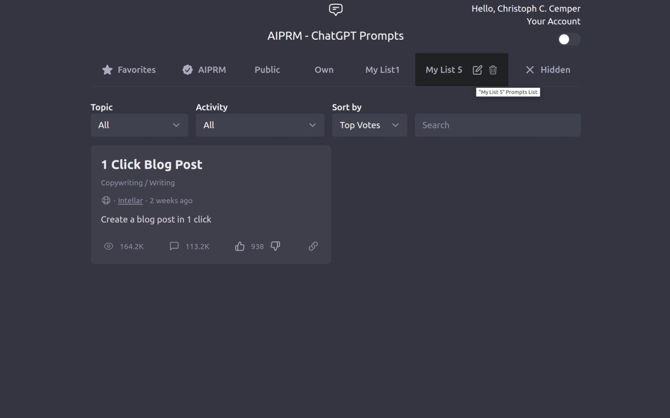Click the 938 votes count
The height and width of the screenshot is (418, 670).
pos(257,247)
